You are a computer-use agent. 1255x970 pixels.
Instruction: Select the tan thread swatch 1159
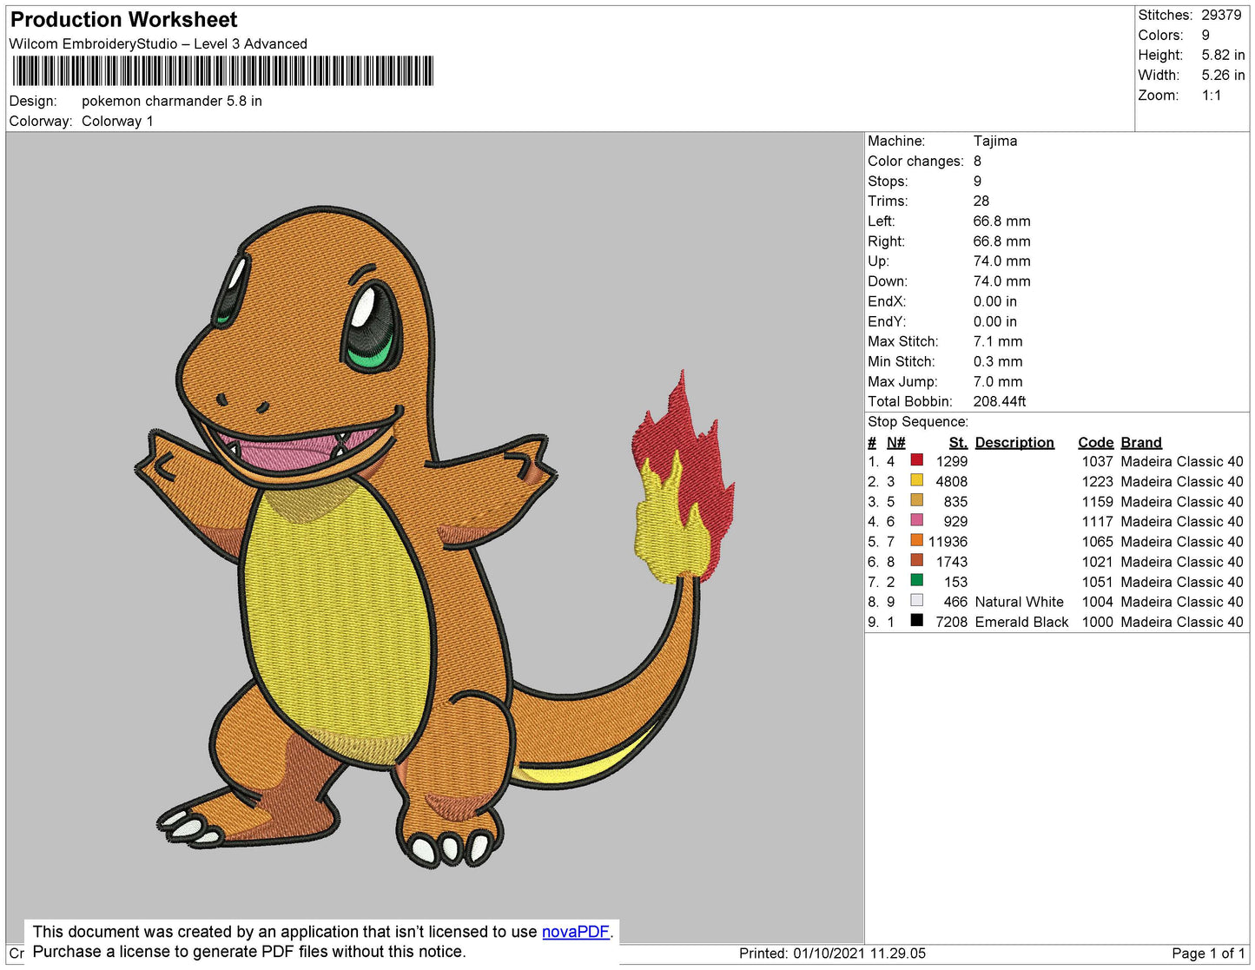[916, 499]
